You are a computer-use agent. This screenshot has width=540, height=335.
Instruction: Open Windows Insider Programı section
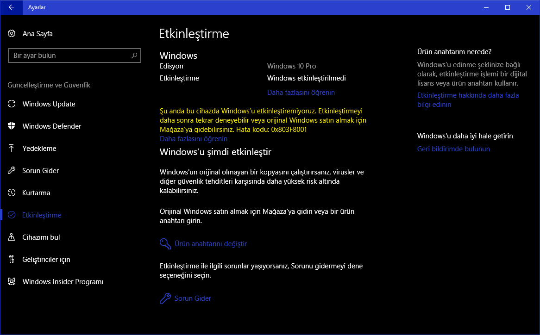[63, 282]
